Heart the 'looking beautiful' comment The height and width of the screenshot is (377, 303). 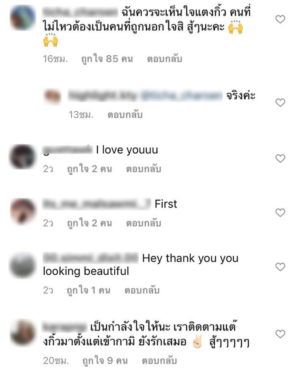(280, 267)
